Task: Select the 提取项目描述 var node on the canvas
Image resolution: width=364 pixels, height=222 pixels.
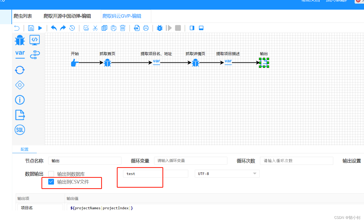Action: pos(228,62)
